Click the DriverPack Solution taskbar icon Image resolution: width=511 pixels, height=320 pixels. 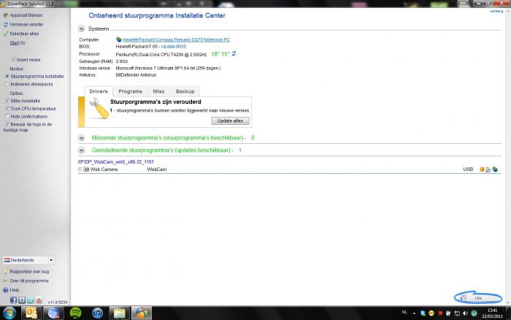(142, 313)
